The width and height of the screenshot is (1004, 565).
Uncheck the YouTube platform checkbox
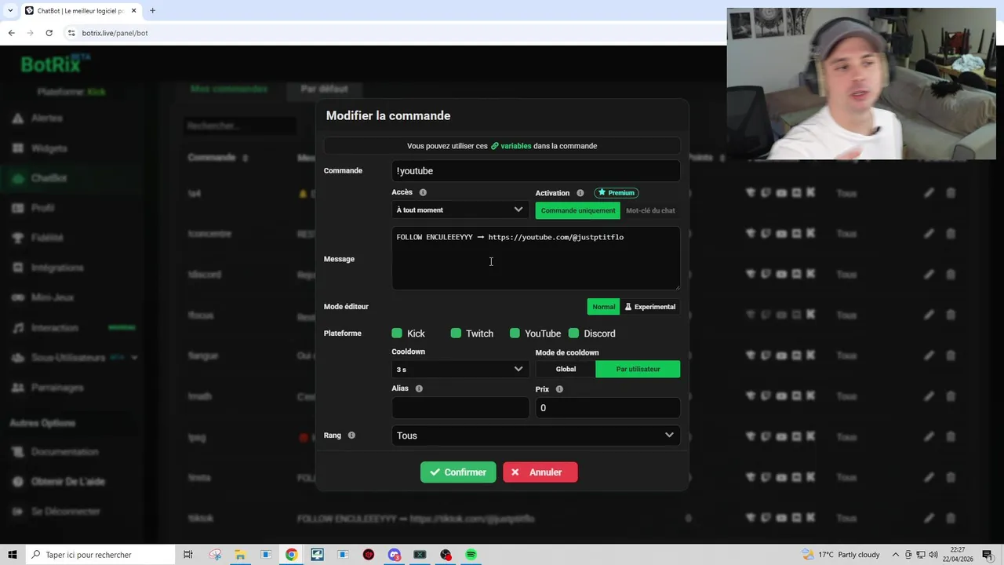click(x=515, y=334)
